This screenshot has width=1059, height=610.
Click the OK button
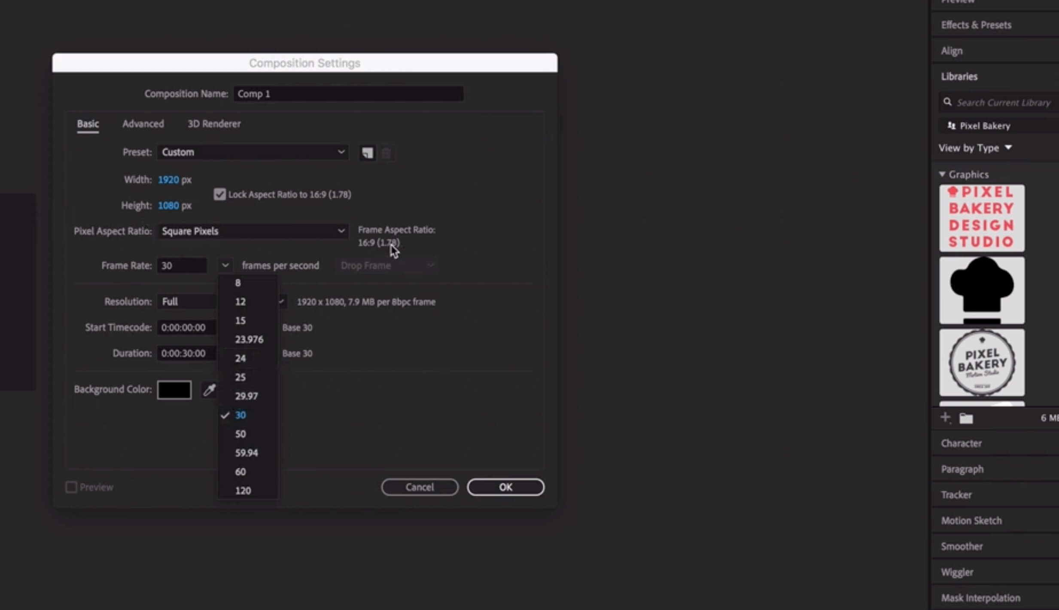pyautogui.click(x=505, y=487)
